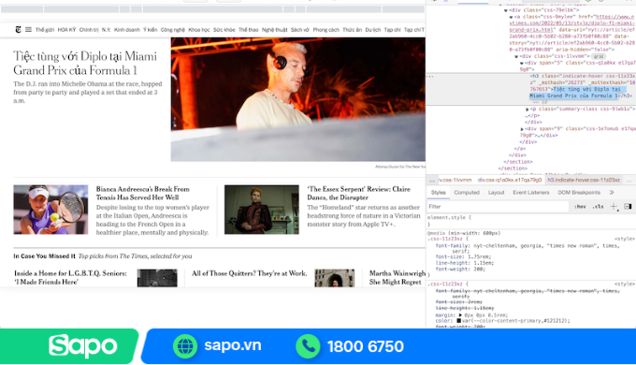Screen dimensions: 636x365
Task: Open Phong cách nav section
Action: (326, 30)
